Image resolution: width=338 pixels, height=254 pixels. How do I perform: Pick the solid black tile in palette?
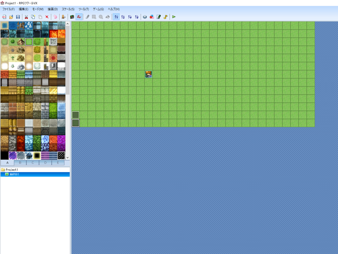point(4,155)
